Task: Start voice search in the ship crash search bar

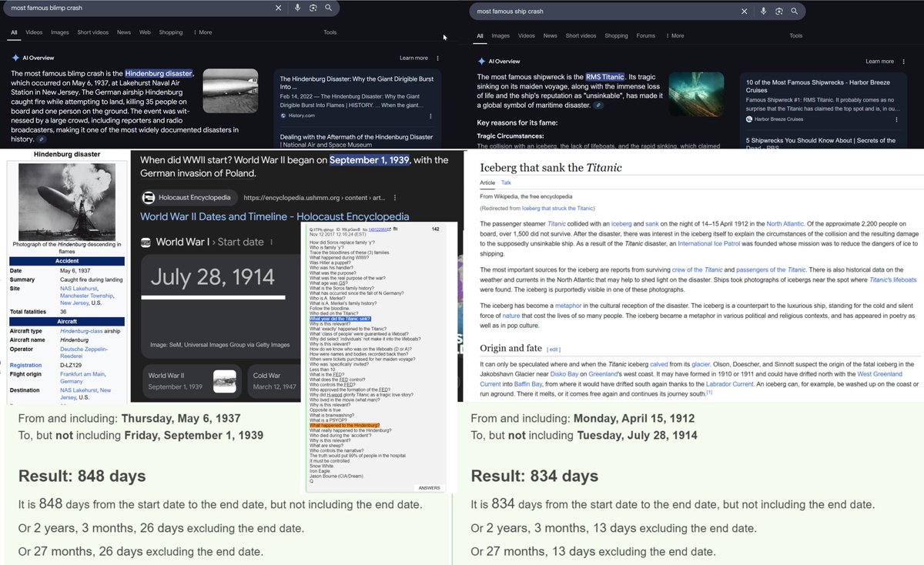Action: pyautogui.click(x=762, y=12)
